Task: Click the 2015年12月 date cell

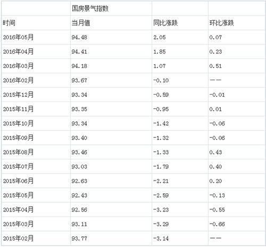Action: pyautogui.click(x=18, y=95)
